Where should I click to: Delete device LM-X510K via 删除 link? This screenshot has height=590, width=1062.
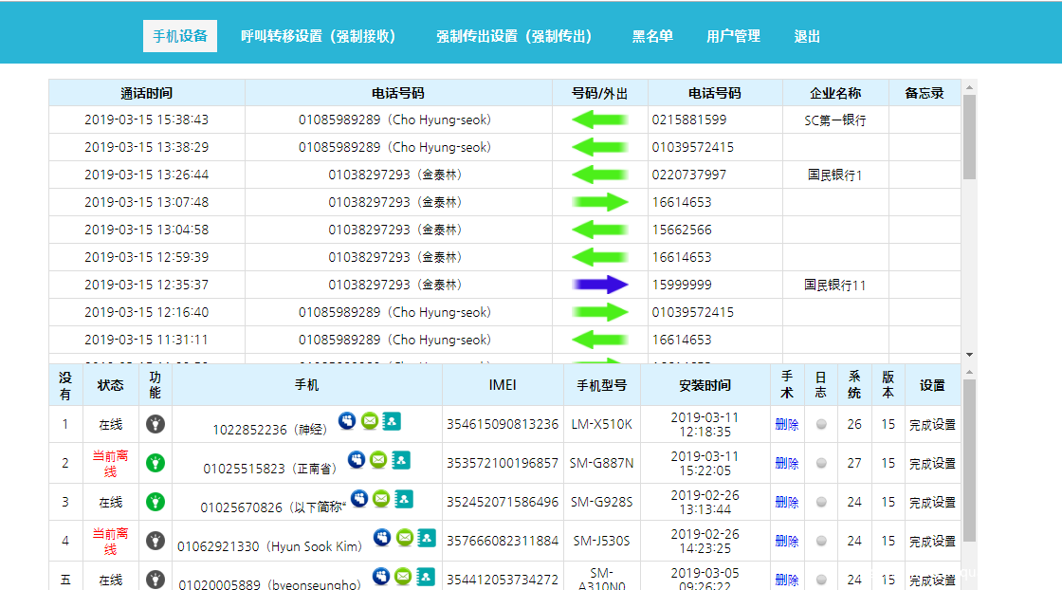(x=786, y=425)
